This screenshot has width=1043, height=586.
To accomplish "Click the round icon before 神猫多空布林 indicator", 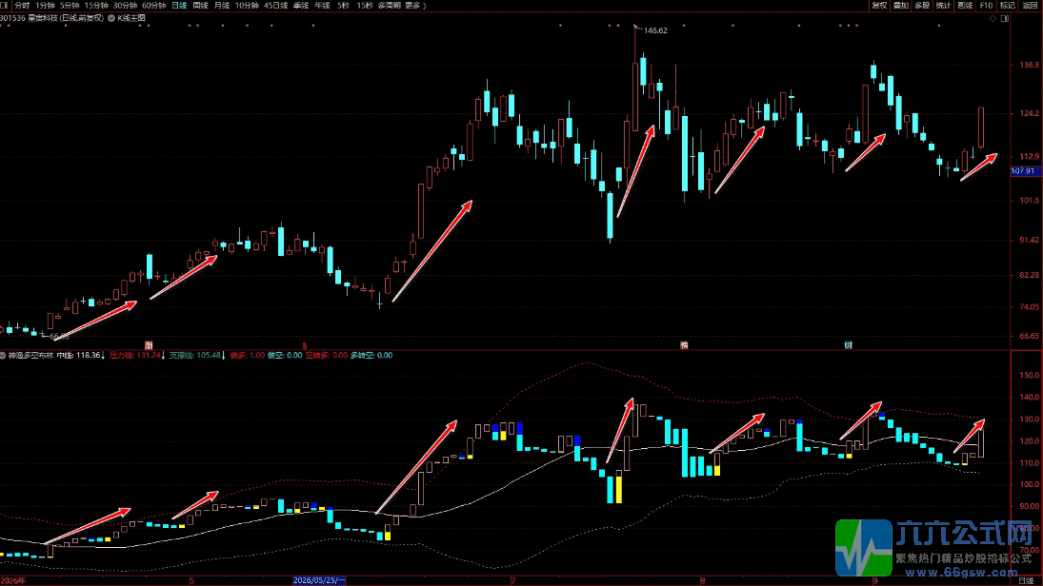I will coord(3,356).
